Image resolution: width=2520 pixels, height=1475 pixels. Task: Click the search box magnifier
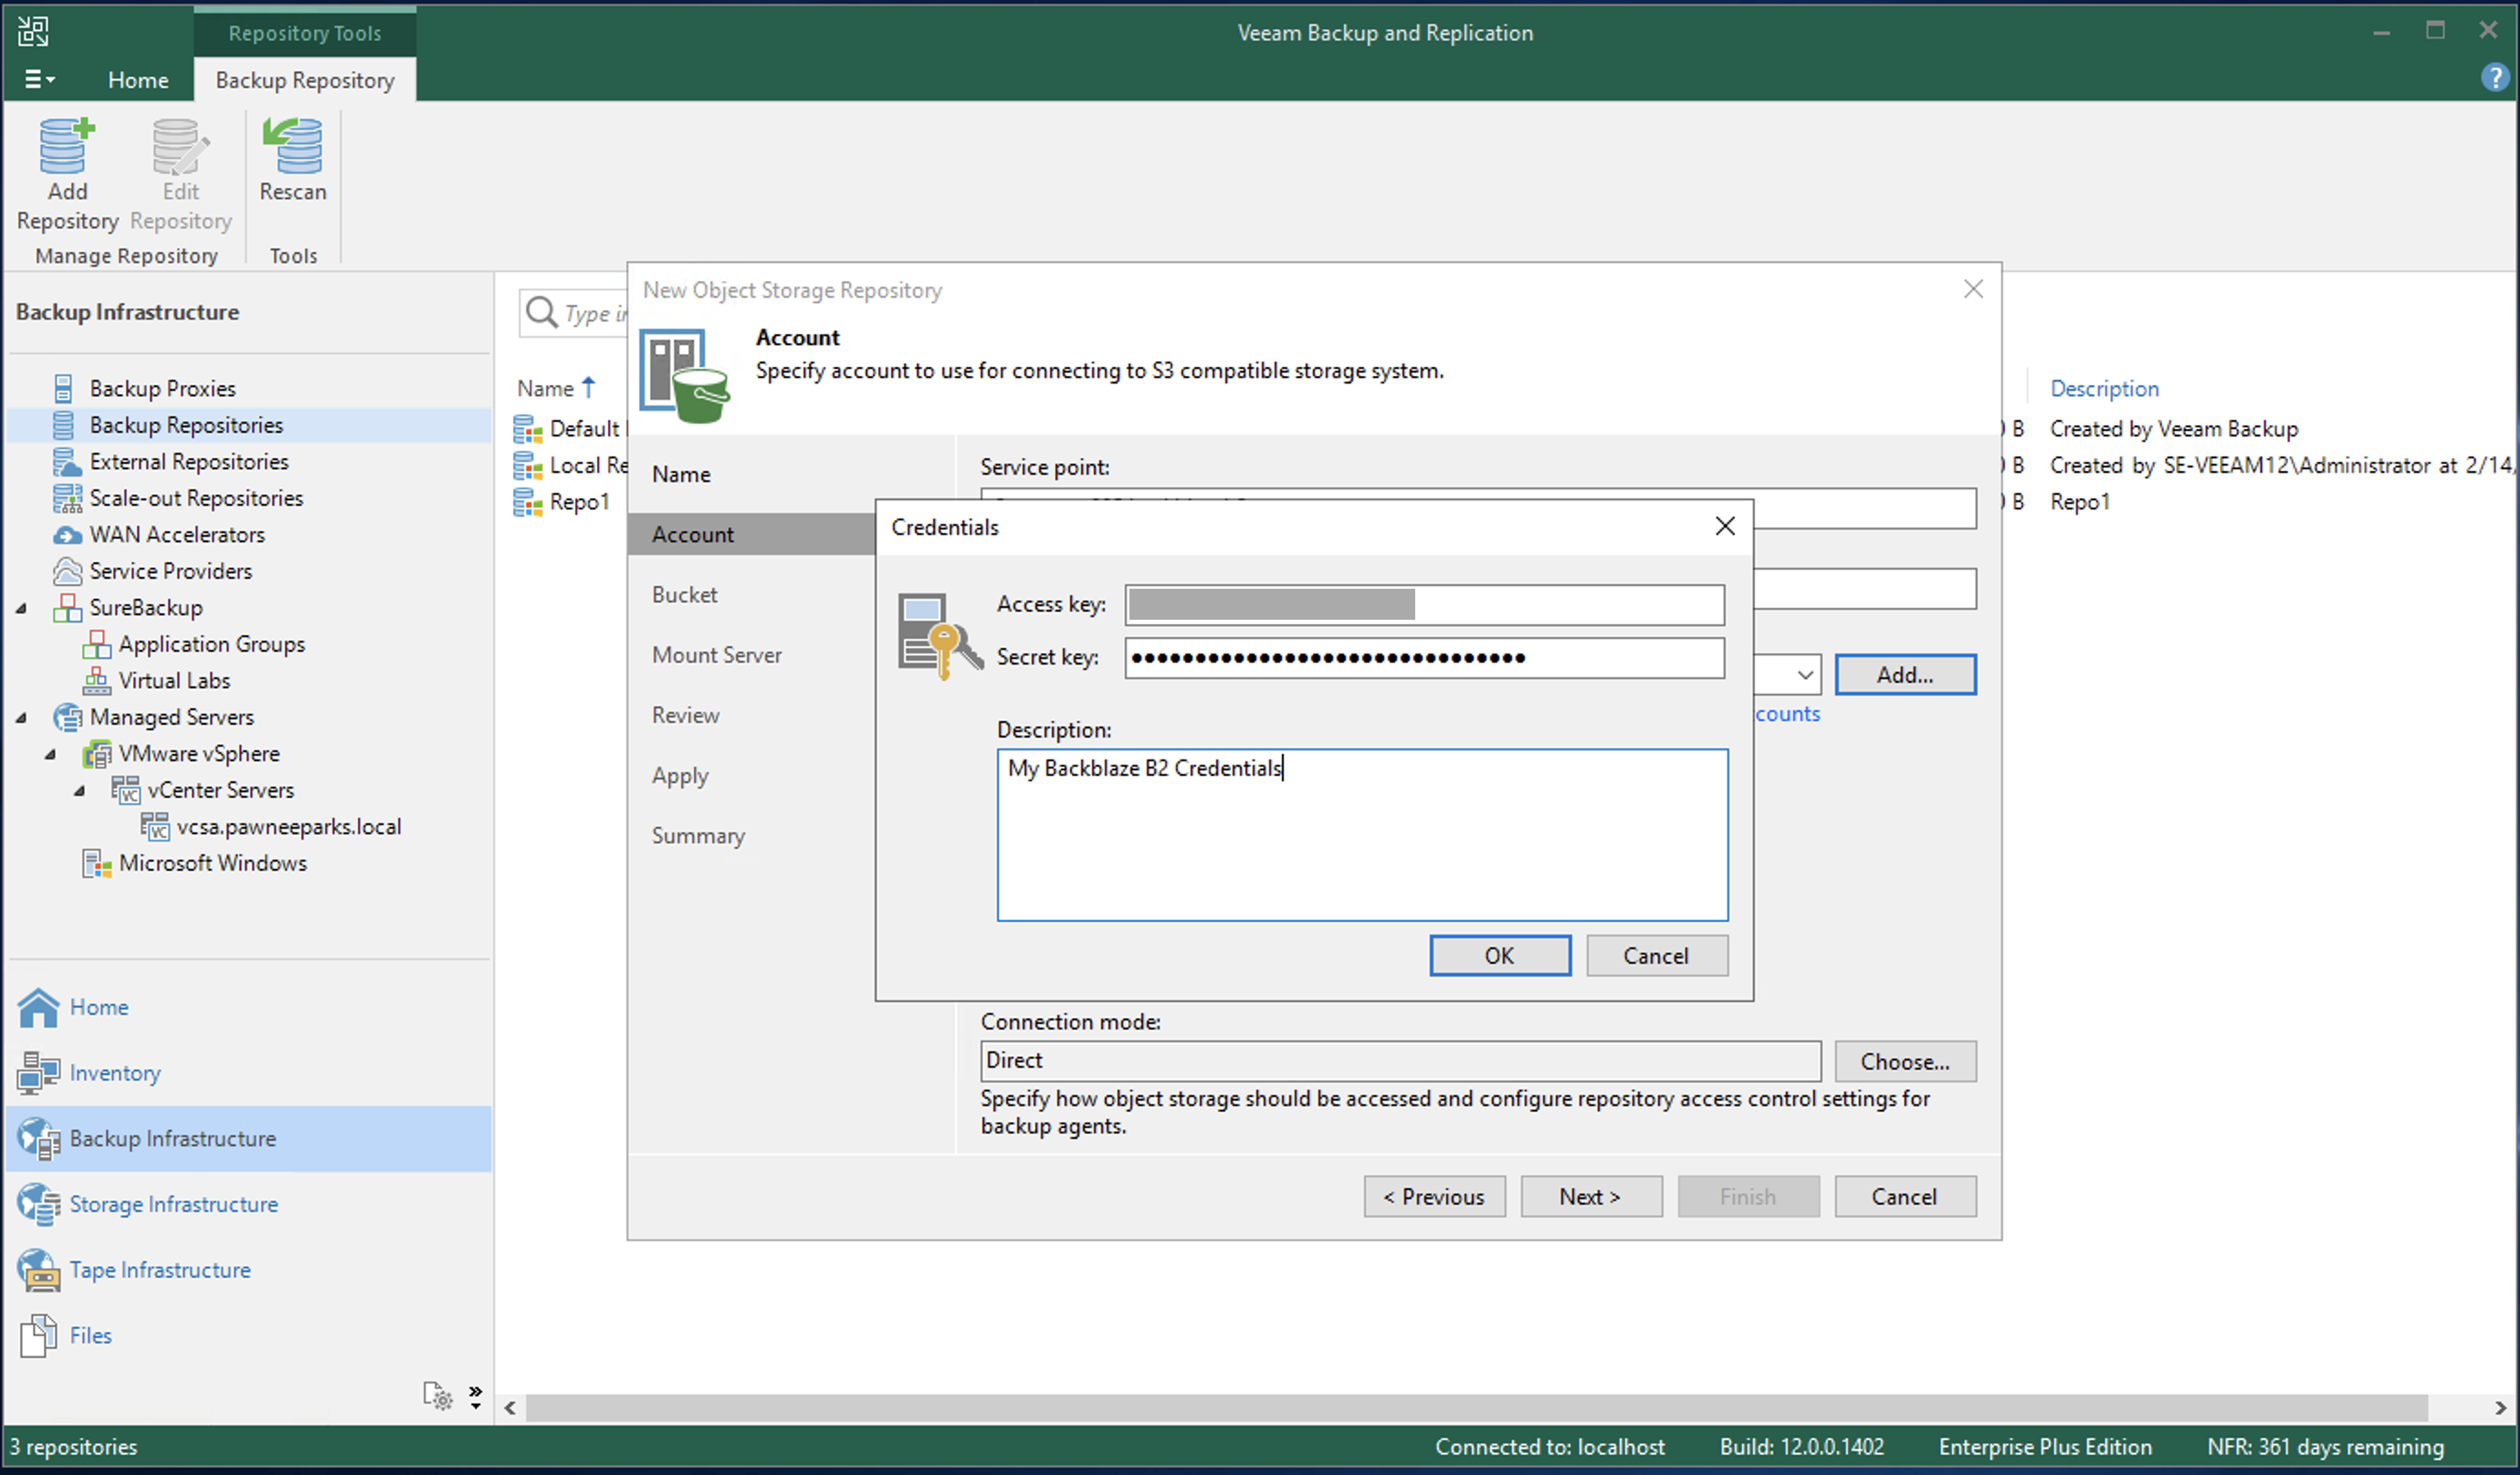[x=541, y=313]
